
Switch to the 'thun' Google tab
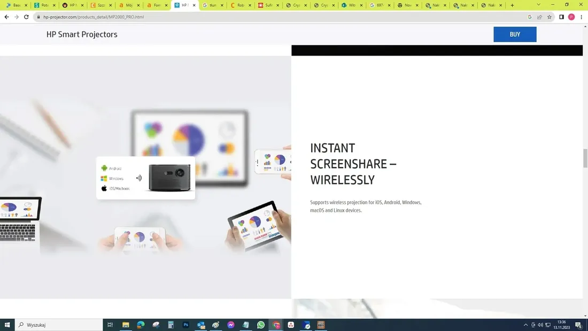(x=212, y=5)
